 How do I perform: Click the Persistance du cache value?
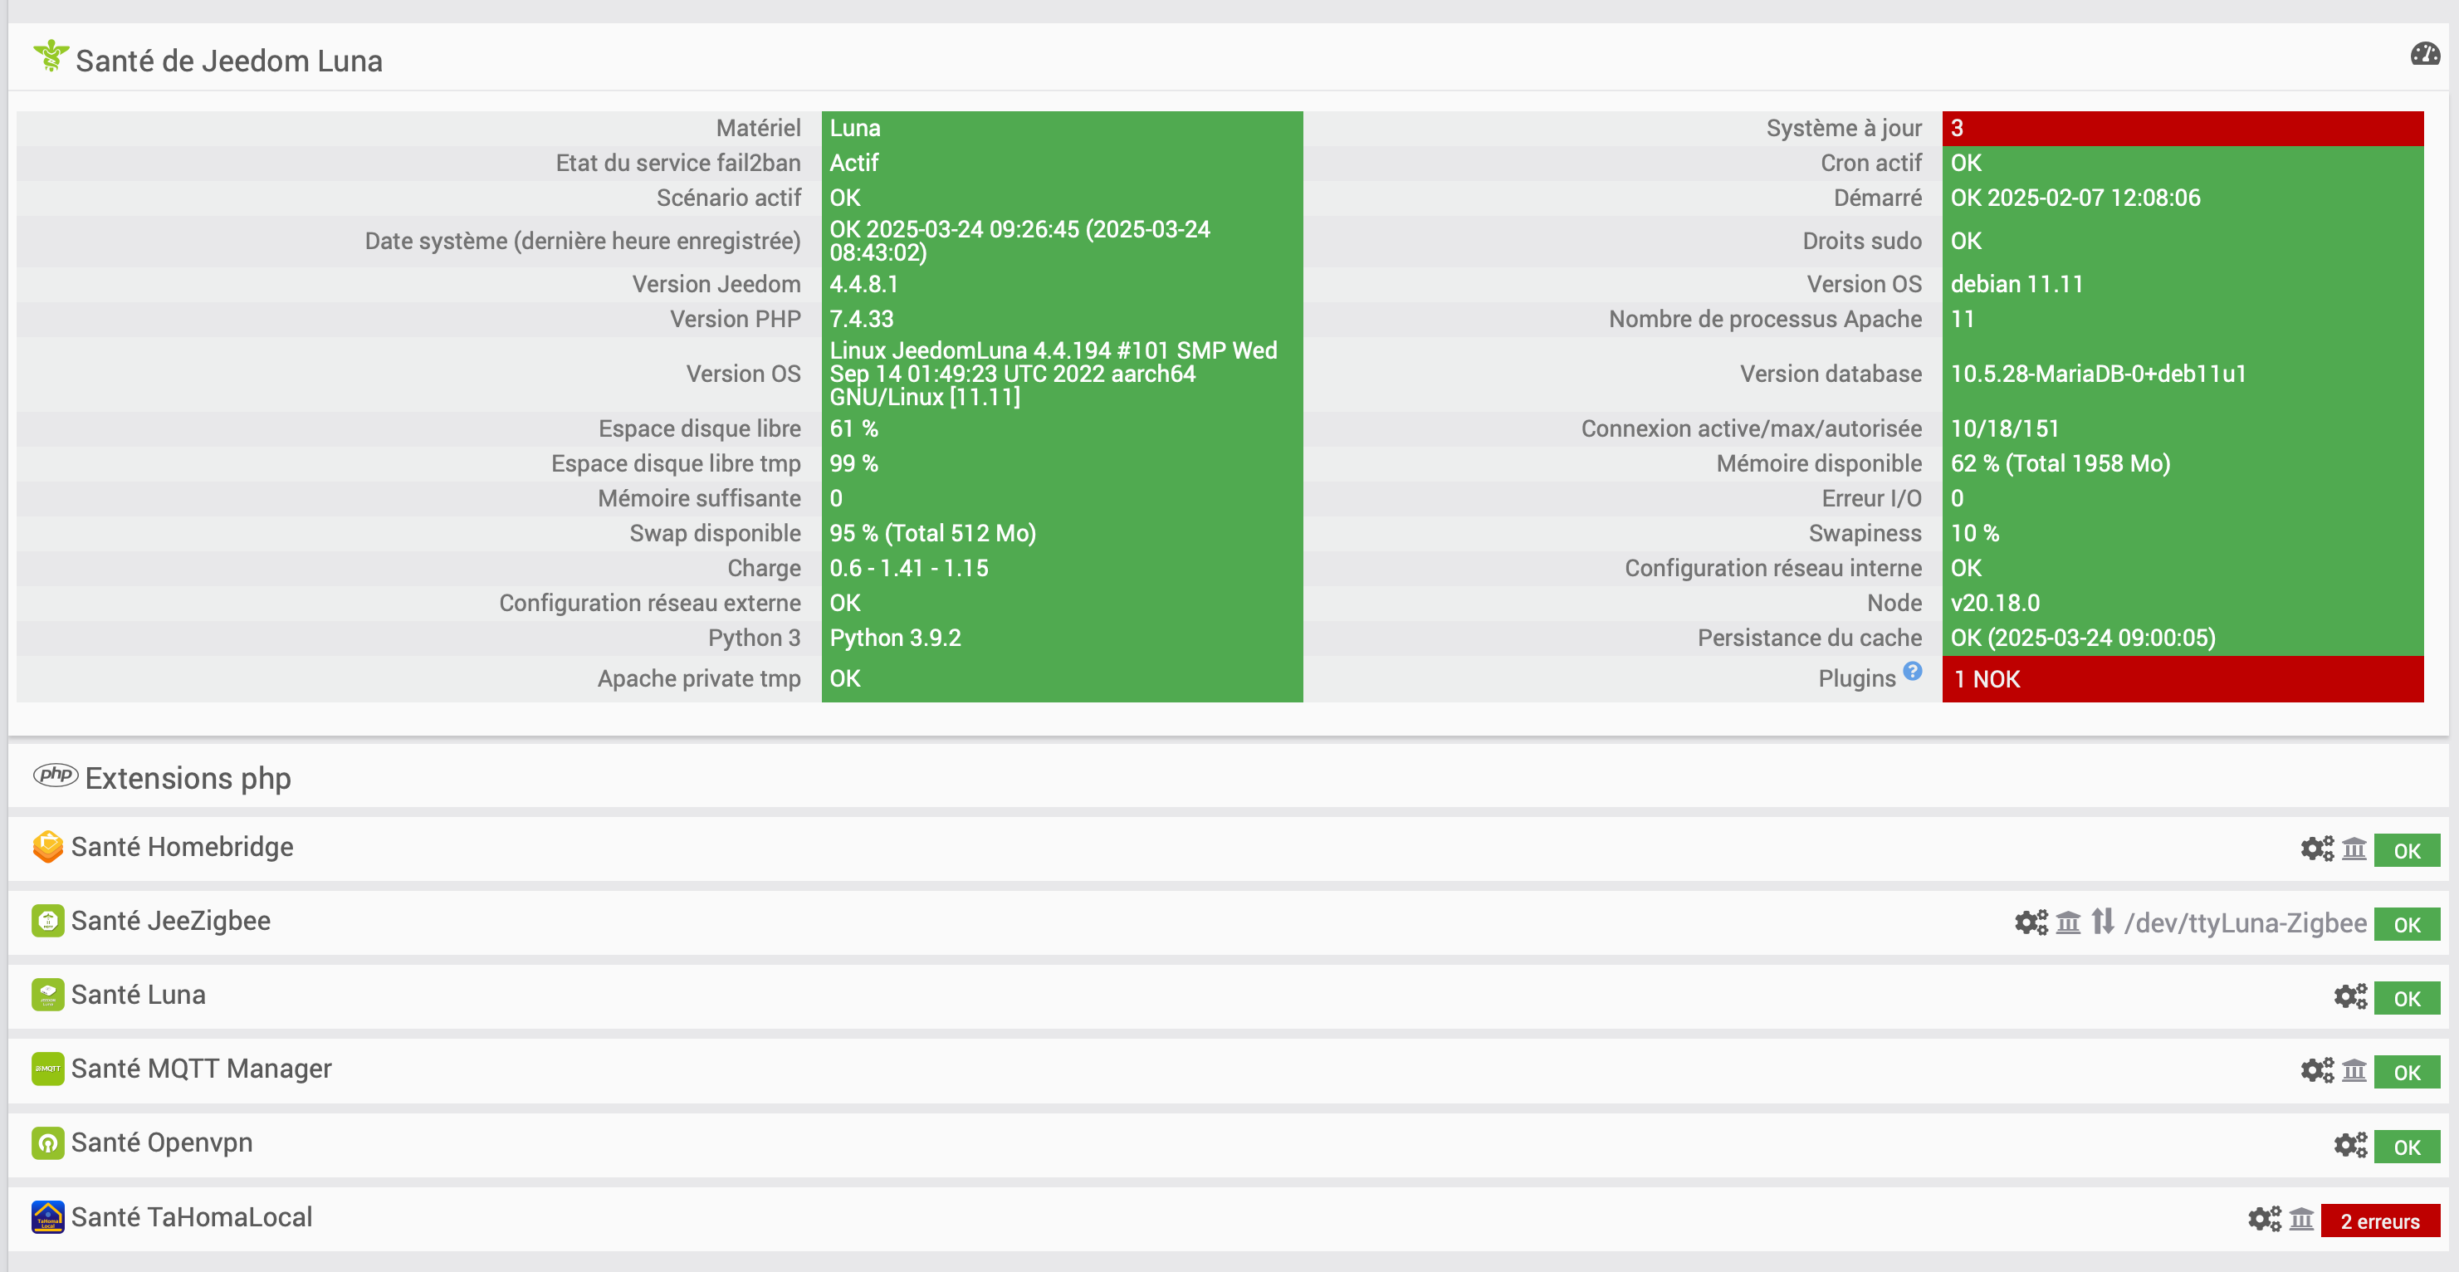pos(2183,638)
